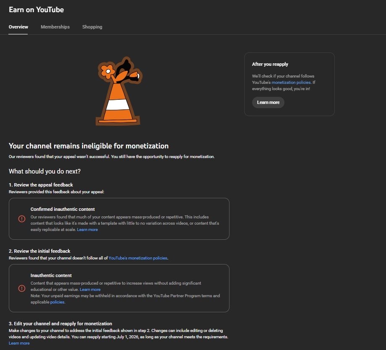Click '3. Edit your channel and reapply' heading
386x350 pixels.
[60, 324]
